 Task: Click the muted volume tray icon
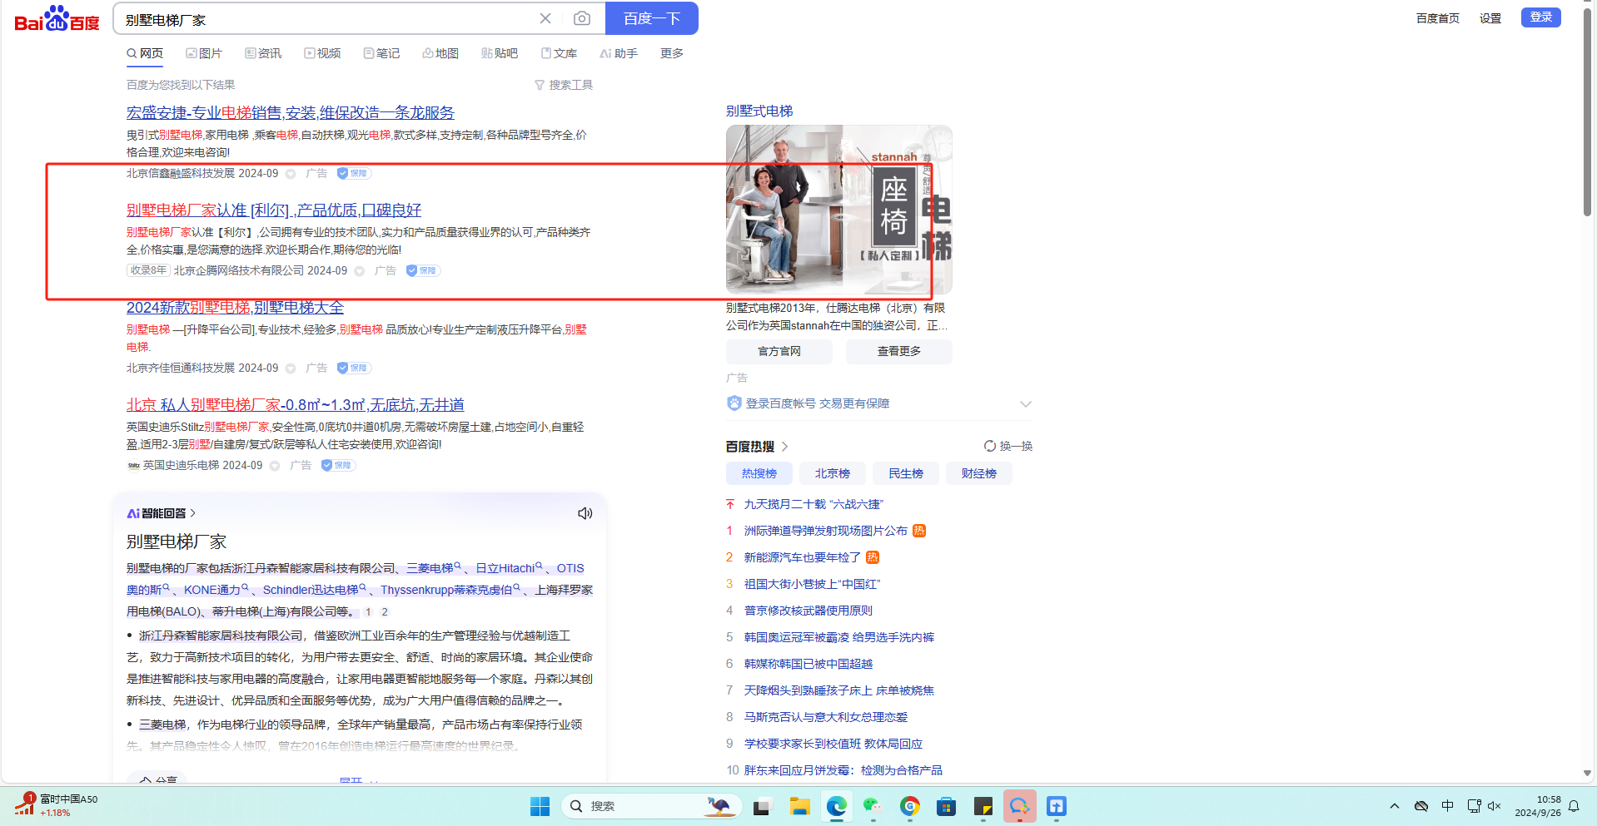click(1495, 806)
